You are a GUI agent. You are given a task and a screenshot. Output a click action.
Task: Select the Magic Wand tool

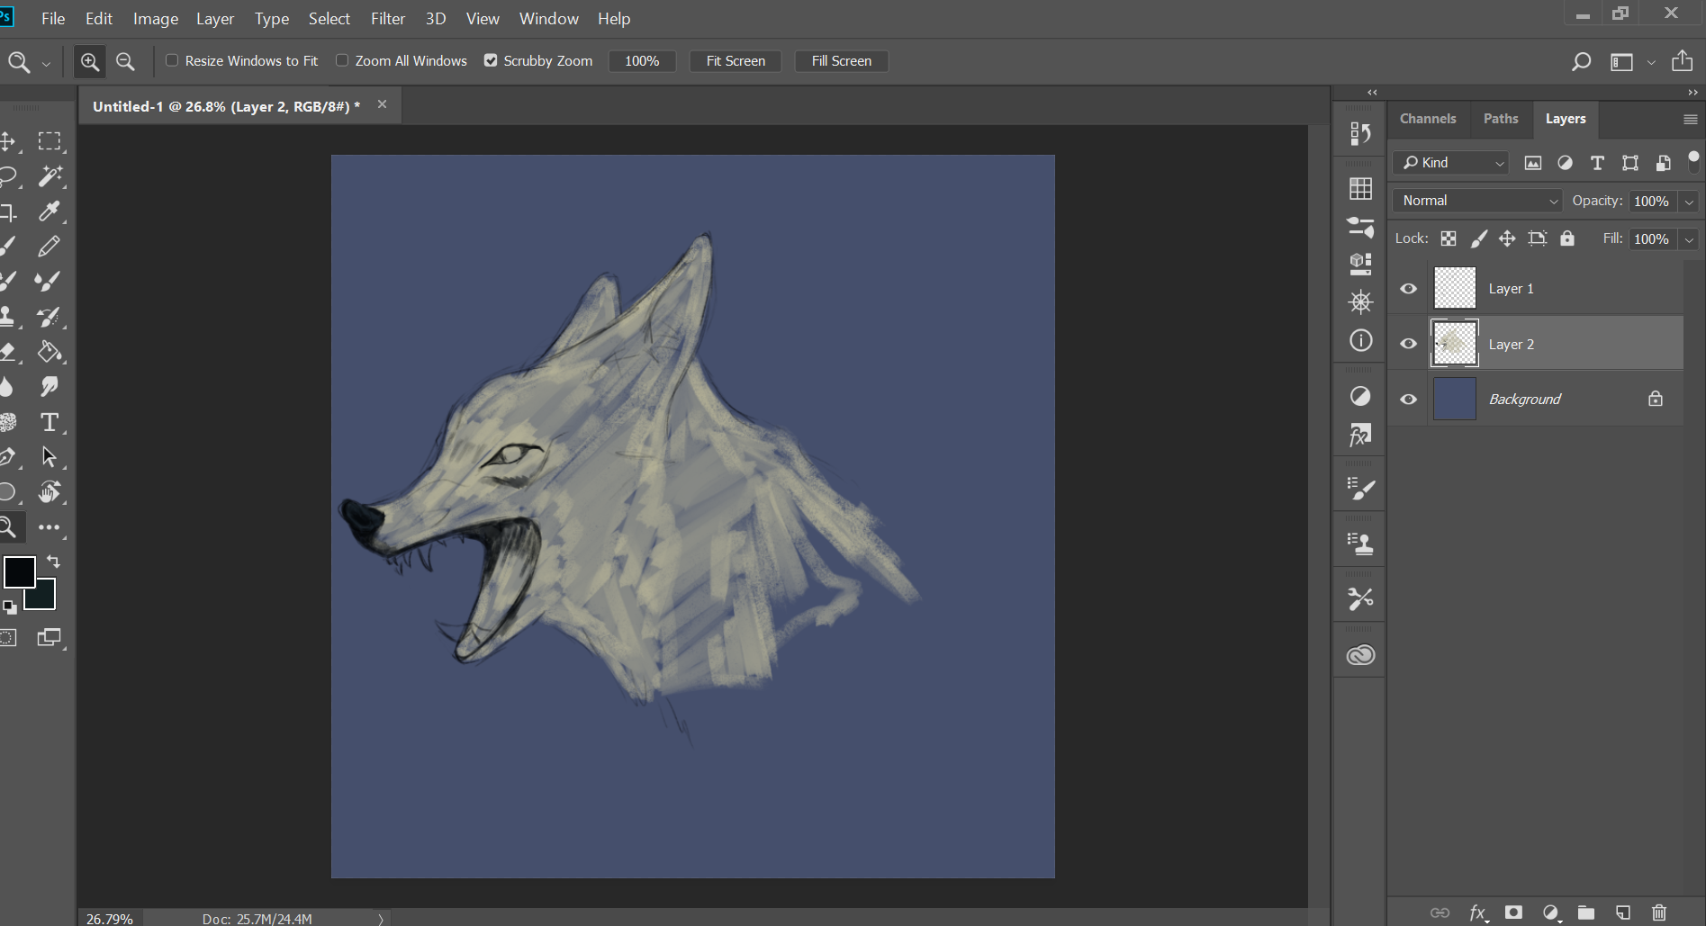(50, 176)
